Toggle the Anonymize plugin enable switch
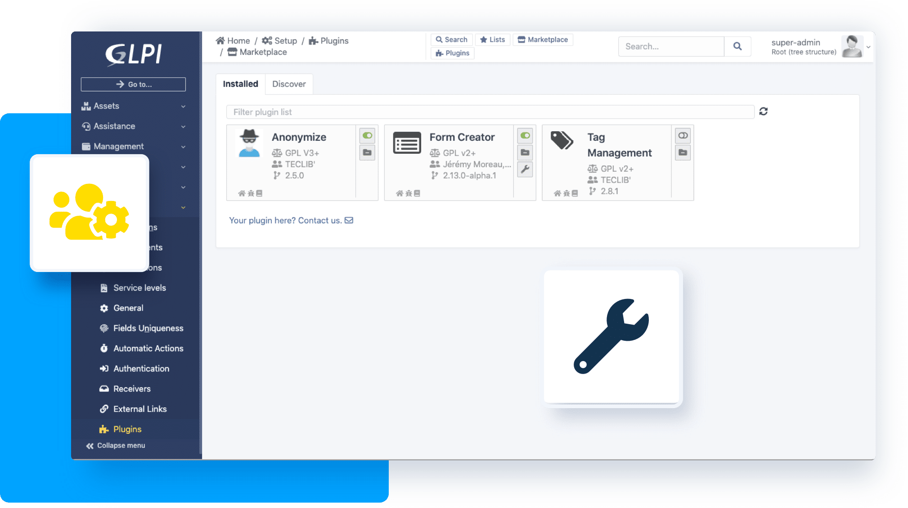 click(x=367, y=135)
